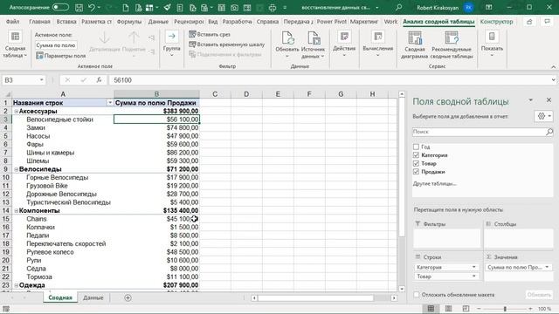
Task: Click the horizontal scrollbar of the sheet
Action: (x=315, y=298)
